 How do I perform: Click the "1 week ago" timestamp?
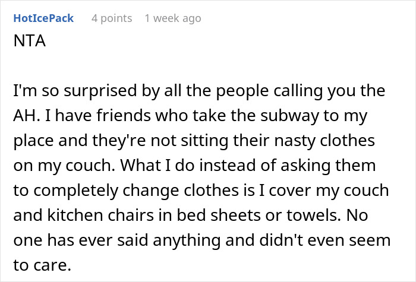pos(173,18)
